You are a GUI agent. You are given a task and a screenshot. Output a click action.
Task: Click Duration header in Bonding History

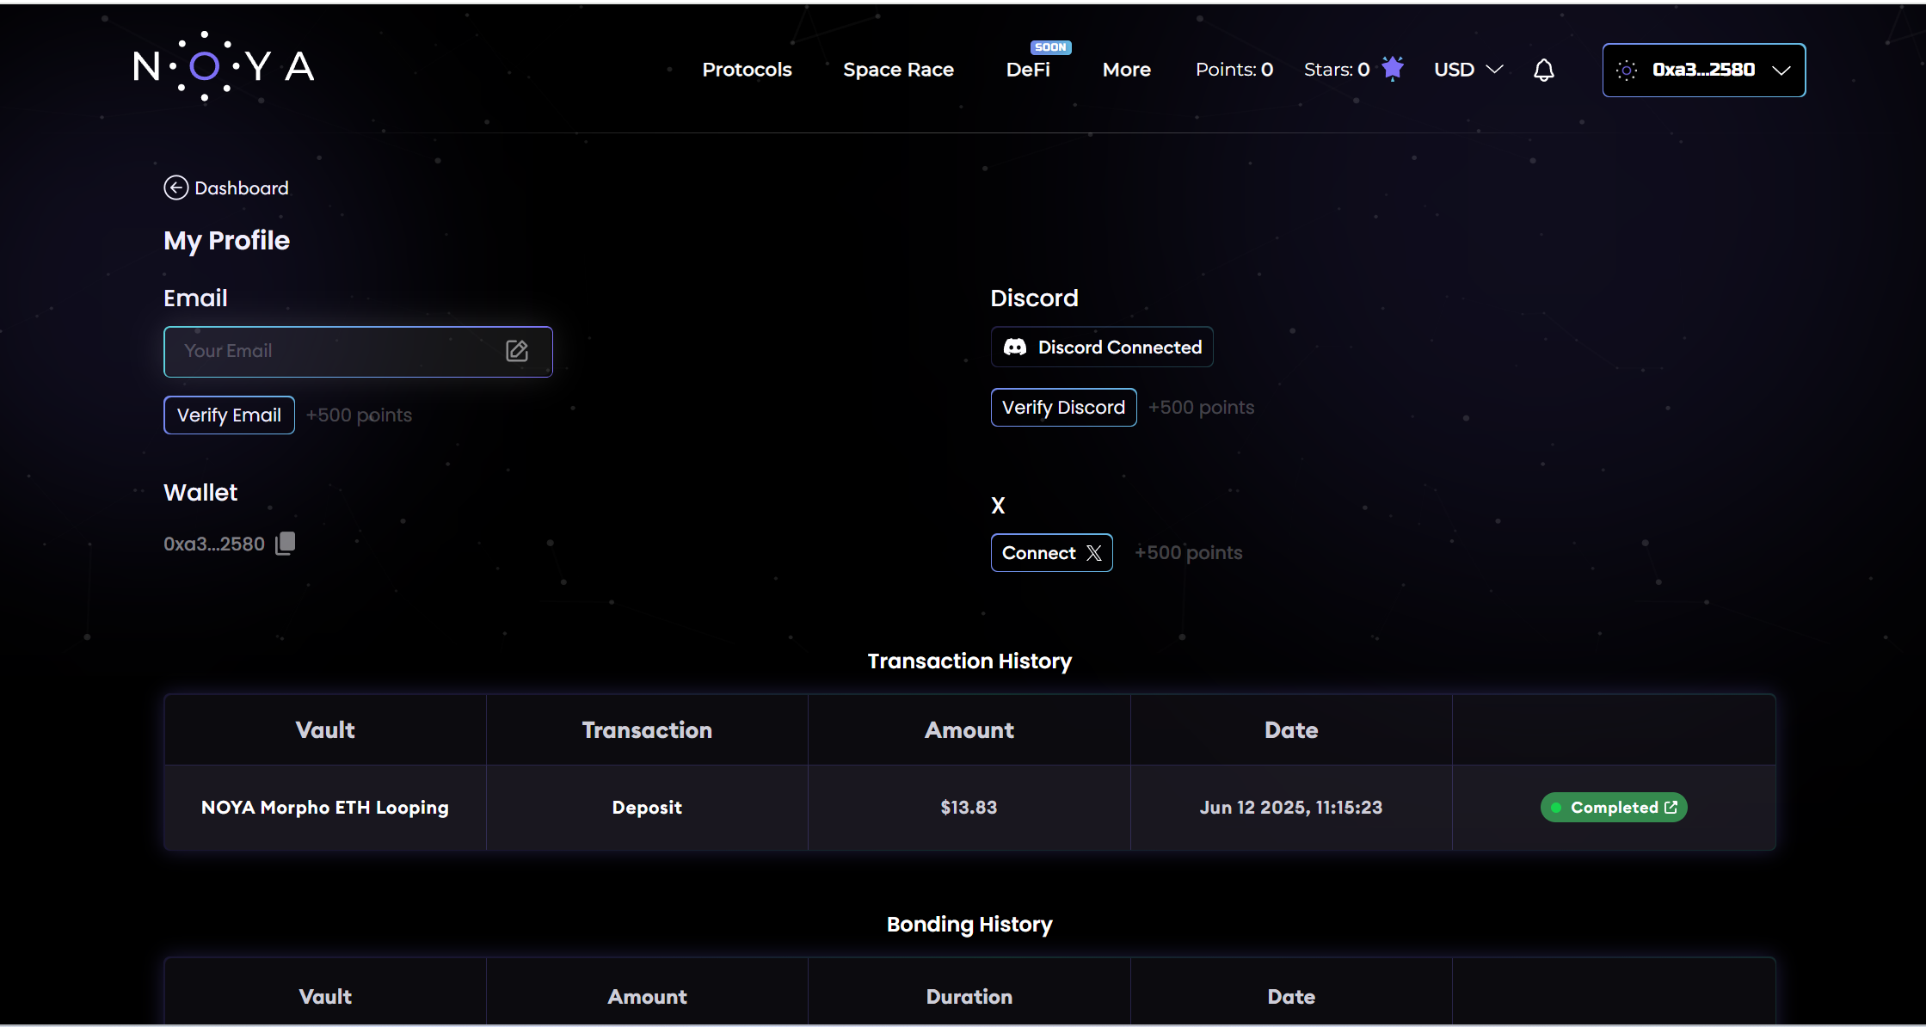(969, 996)
